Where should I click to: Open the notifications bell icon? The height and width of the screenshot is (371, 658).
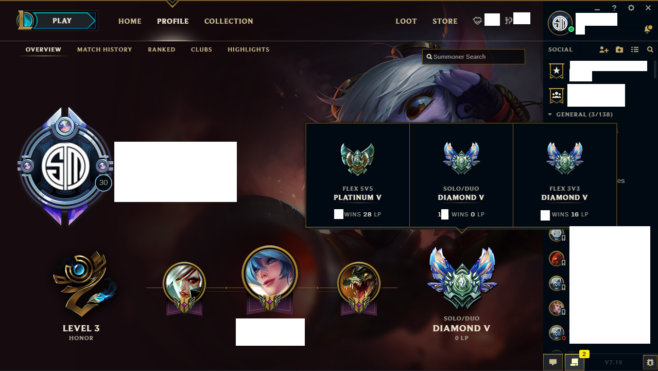click(648, 30)
